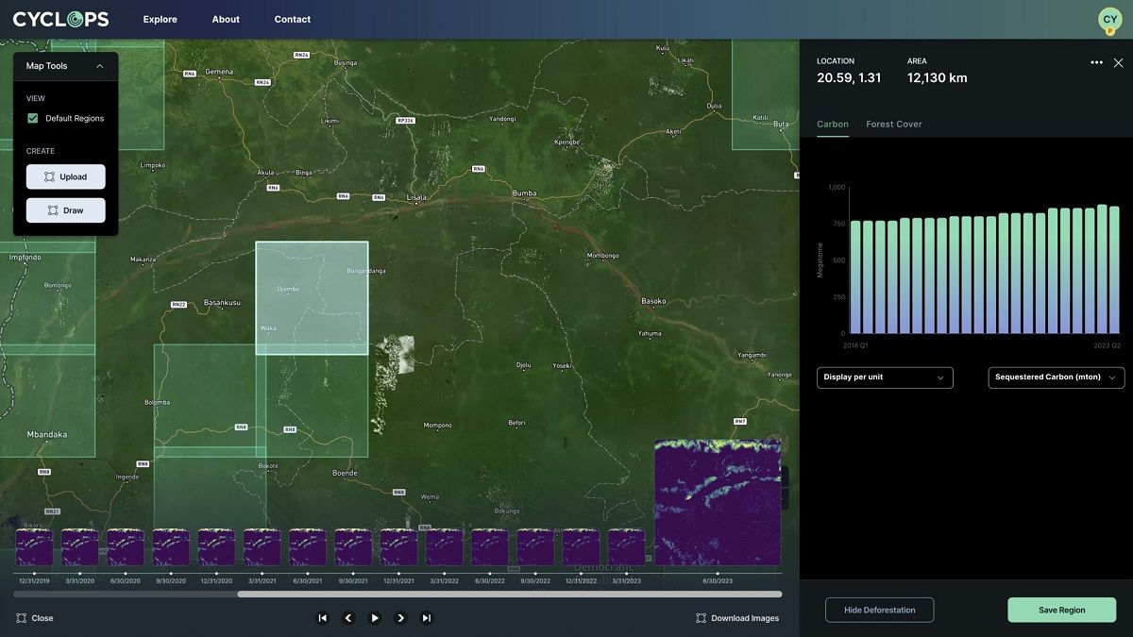1133x637 pixels.
Task: Click the Mbandaka map label
Action: (47, 435)
